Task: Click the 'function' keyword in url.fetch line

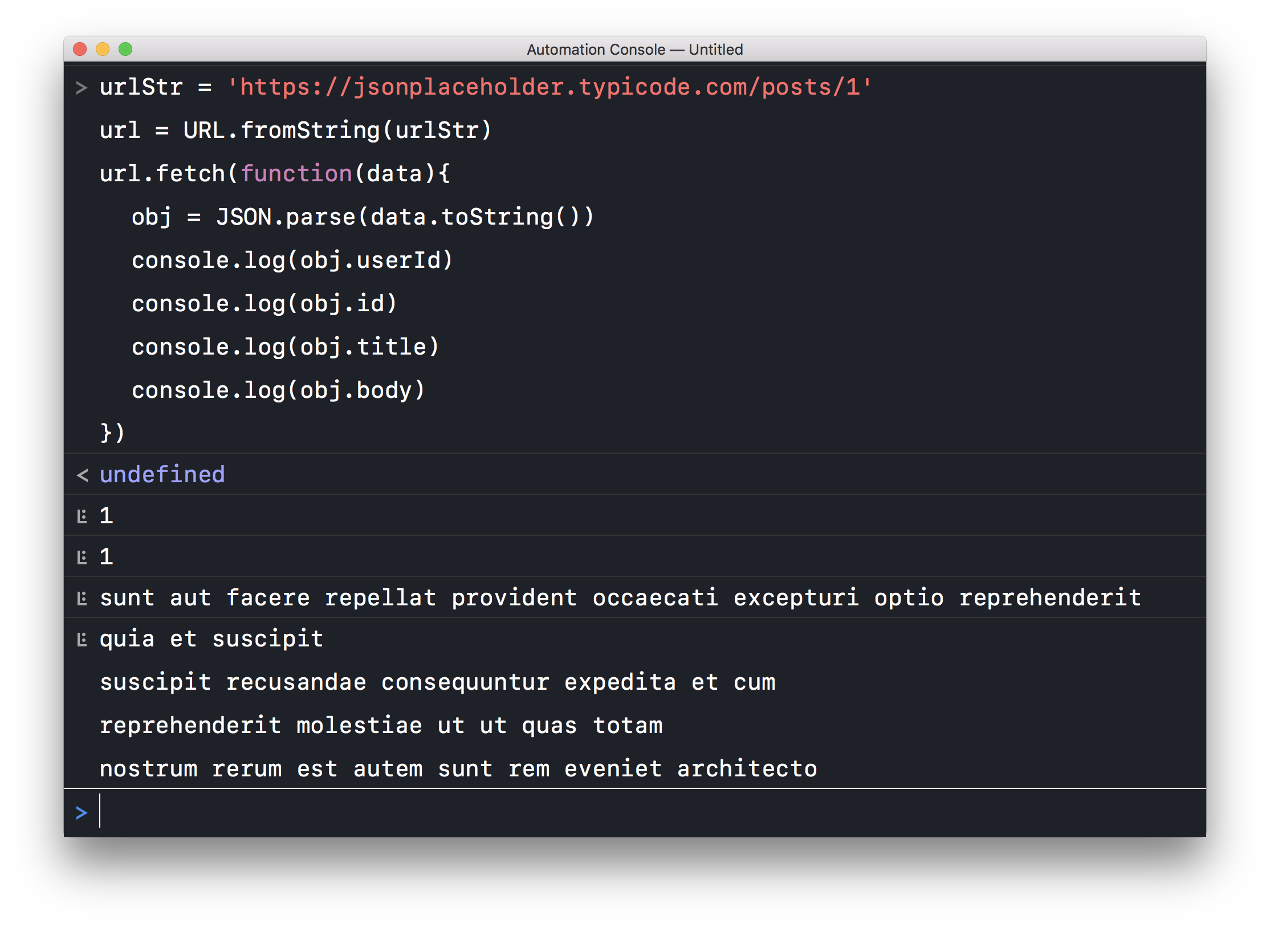Action: (296, 173)
